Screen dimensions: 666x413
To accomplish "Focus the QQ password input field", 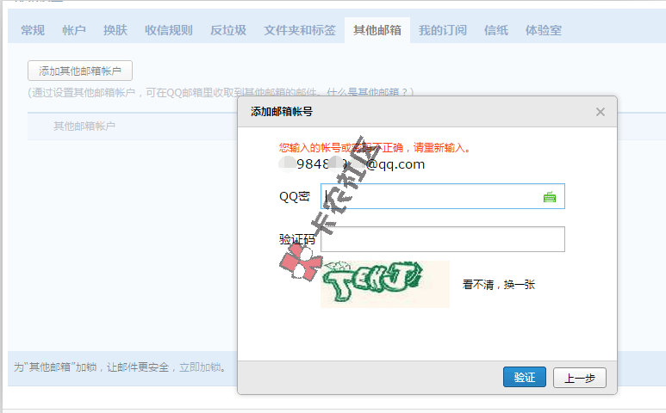I will pyautogui.click(x=443, y=196).
